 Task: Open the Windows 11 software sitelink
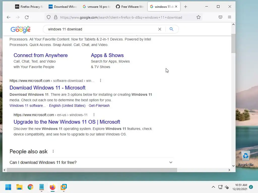tap(28, 106)
